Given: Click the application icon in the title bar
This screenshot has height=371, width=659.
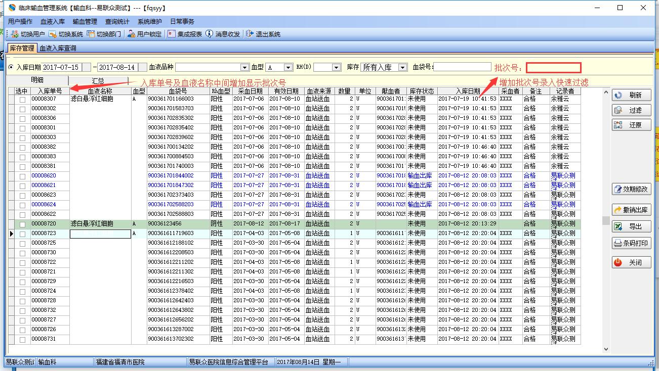Looking at the screenshot, I should click(12, 8).
